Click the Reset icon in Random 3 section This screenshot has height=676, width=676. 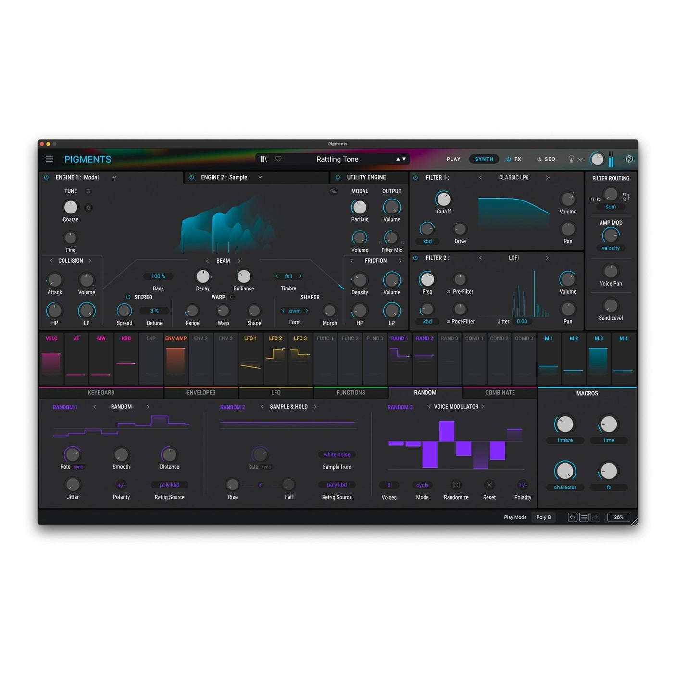(489, 485)
